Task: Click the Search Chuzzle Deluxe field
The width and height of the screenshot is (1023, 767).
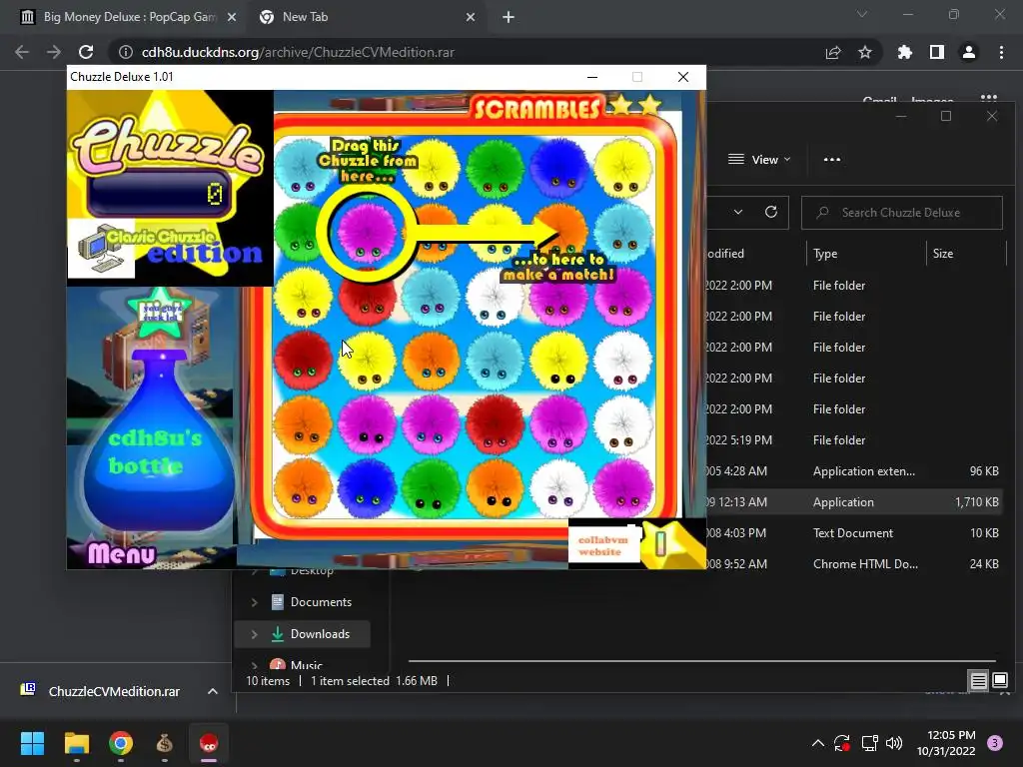Action: [902, 213]
